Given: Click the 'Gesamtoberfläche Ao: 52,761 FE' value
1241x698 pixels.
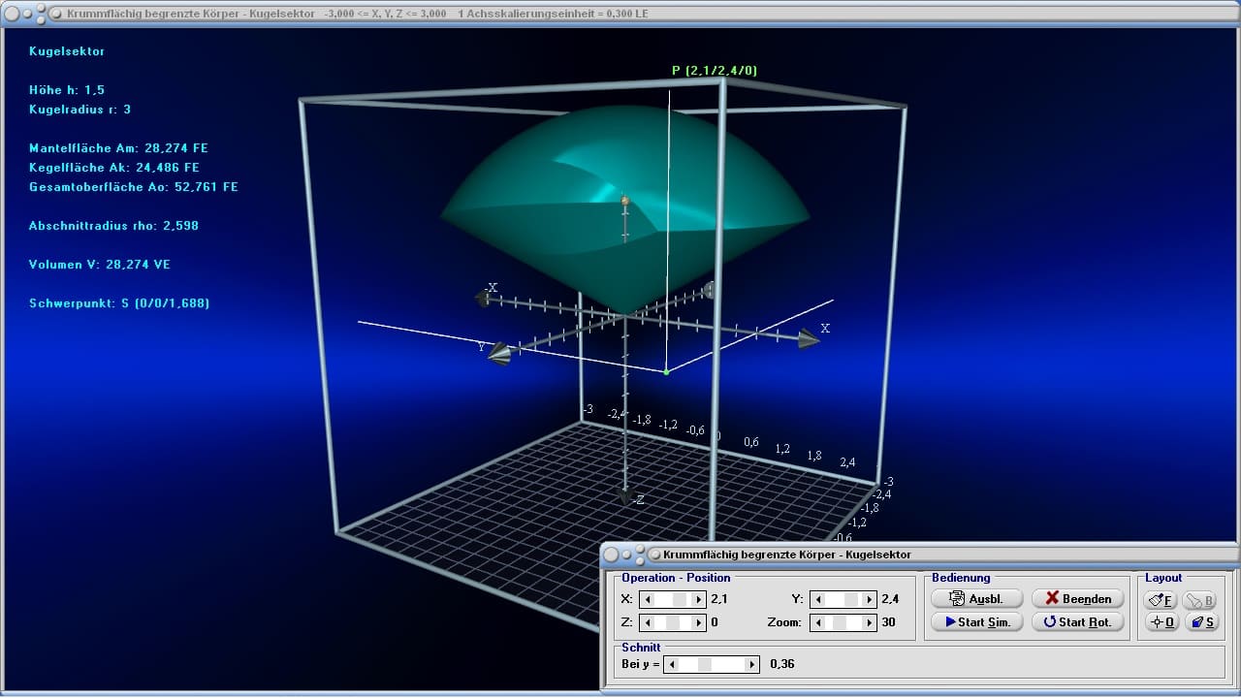Looking at the screenshot, I should point(134,187).
